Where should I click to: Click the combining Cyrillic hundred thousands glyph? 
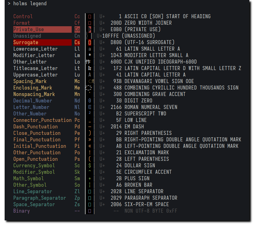click(x=89, y=88)
